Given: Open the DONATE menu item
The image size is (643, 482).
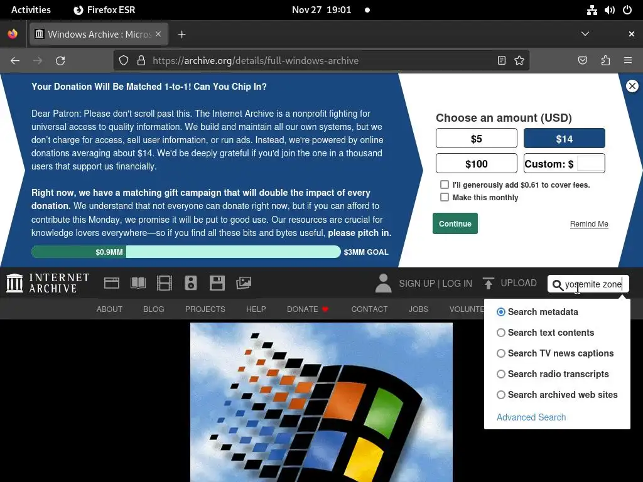Looking at the screenshot, I should tap(308, 309).
